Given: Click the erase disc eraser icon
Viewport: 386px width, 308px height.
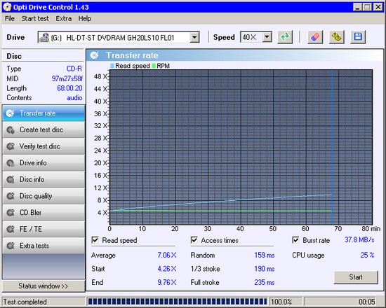Looking at the screenshot, I should [x=315, y=37].
